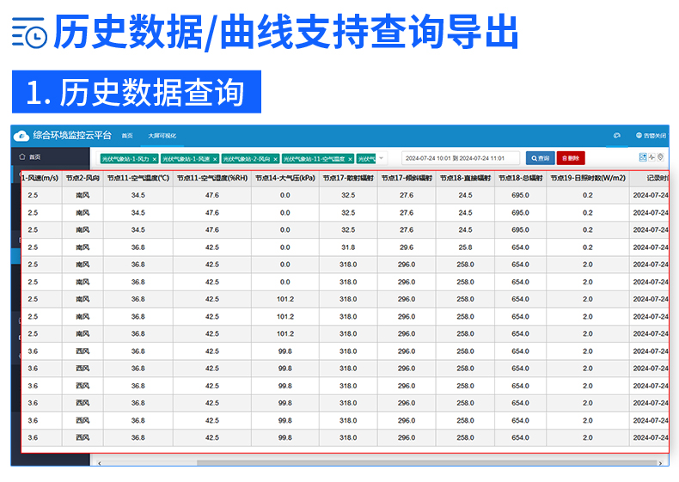This screenshot has width=679, height=482.
Task: Open the 首页 menu in top navigation
Action: pos(127,136)
